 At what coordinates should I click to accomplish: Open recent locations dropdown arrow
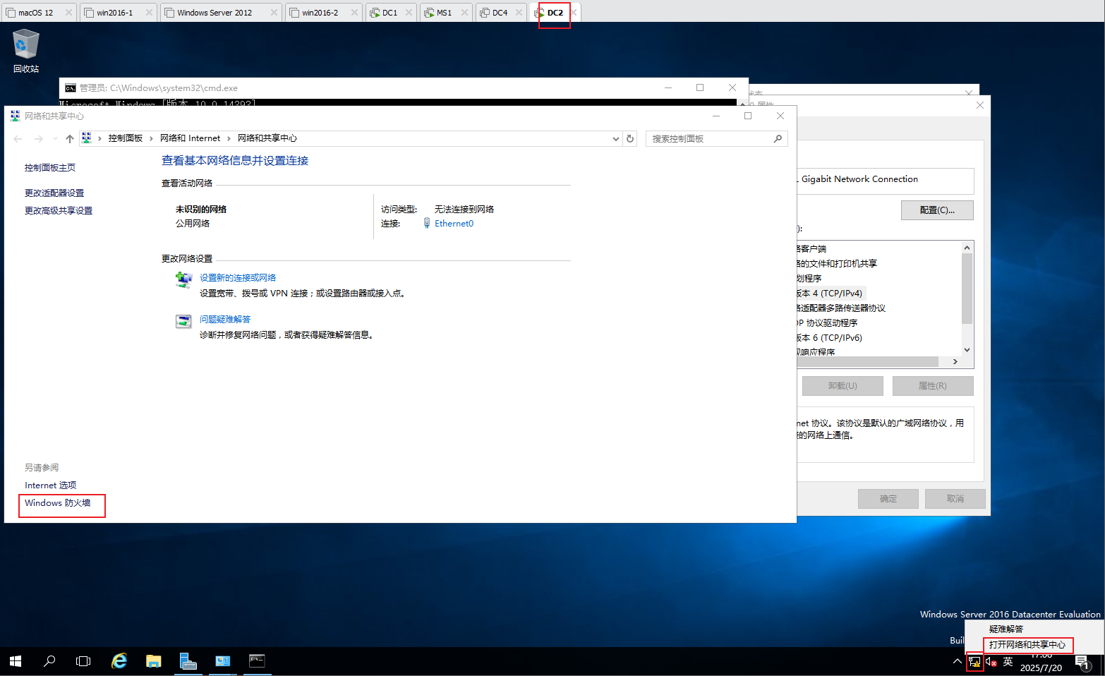pos(55,139)
